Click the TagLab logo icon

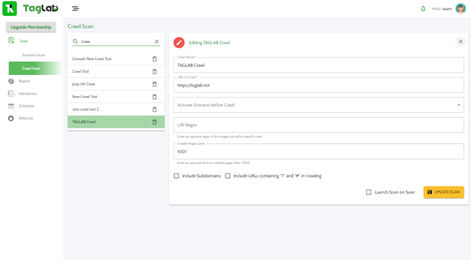[10, 8]
